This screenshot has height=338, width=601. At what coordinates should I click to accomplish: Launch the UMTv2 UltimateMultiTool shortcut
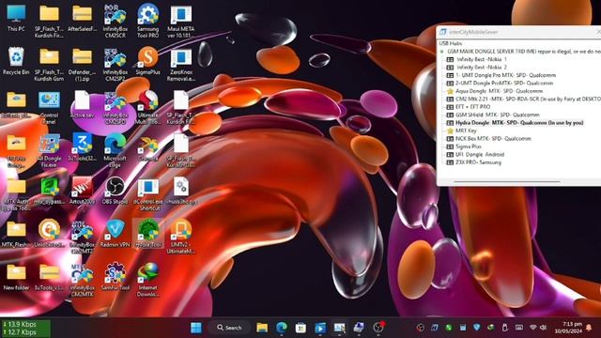click(181, 237)
